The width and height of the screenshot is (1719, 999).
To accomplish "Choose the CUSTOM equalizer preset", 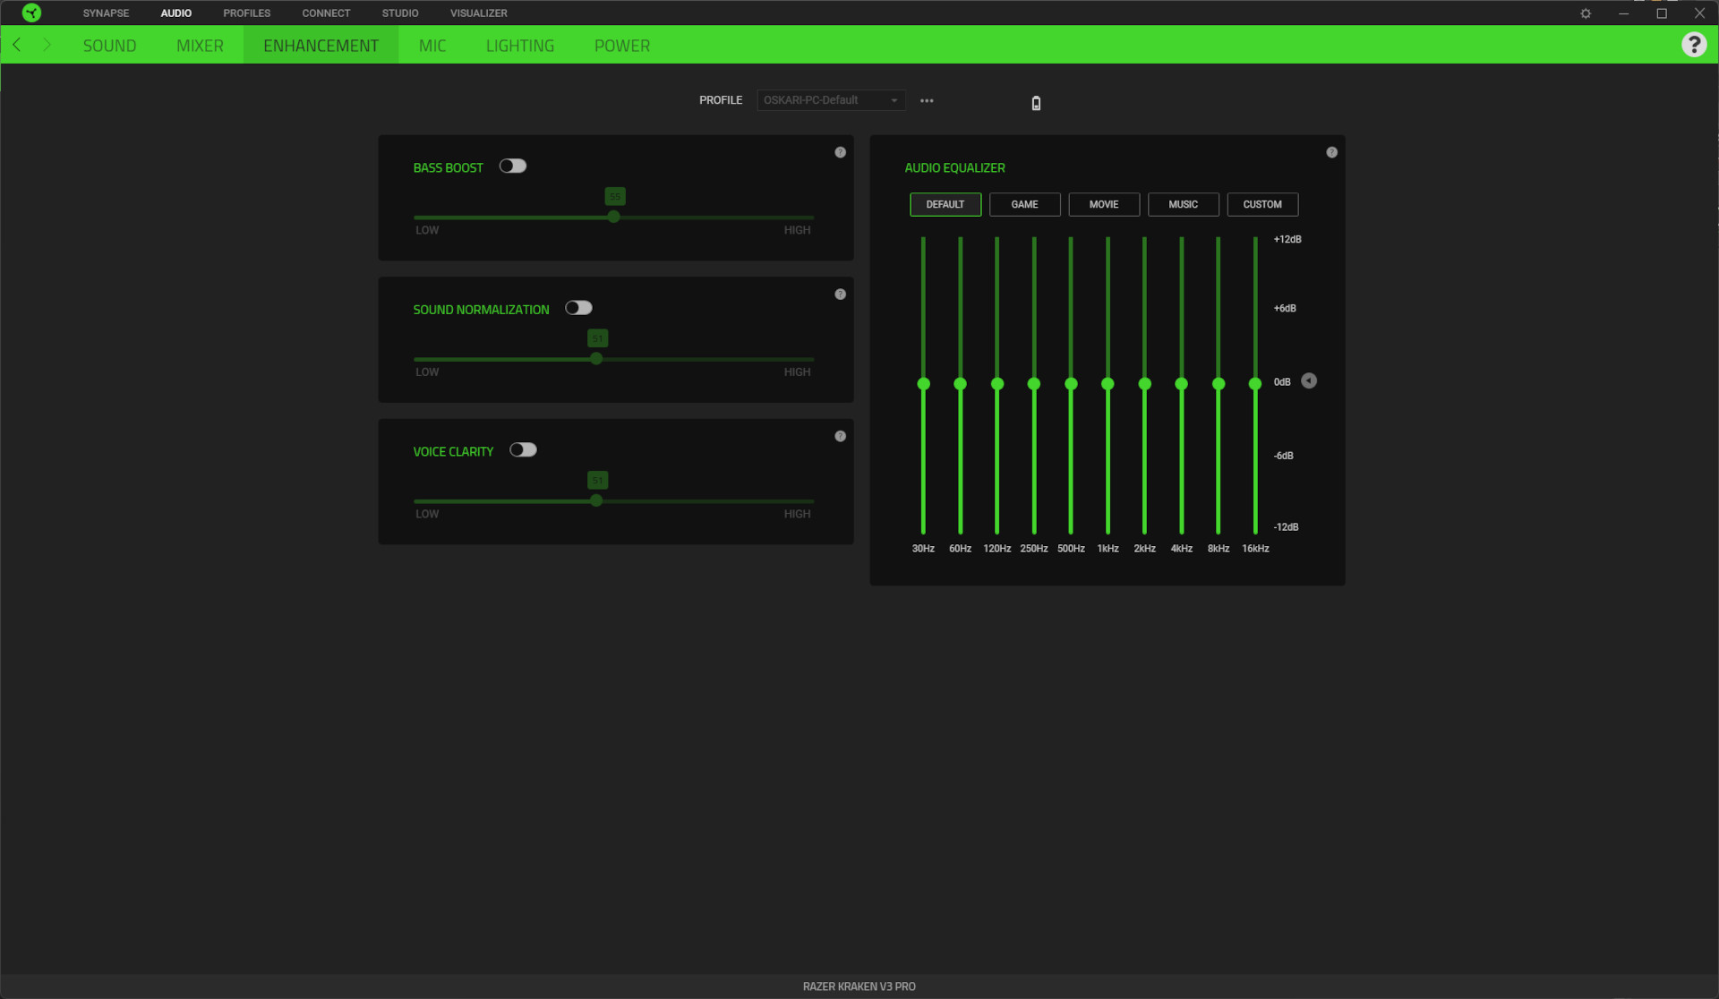I will [x=1261, y=204].
